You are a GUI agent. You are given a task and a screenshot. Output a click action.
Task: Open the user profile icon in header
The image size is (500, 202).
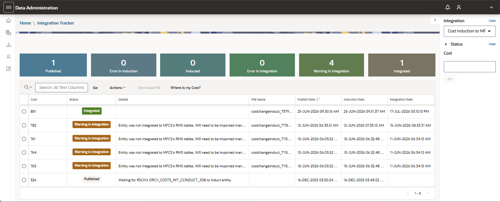tap(459, 7)
